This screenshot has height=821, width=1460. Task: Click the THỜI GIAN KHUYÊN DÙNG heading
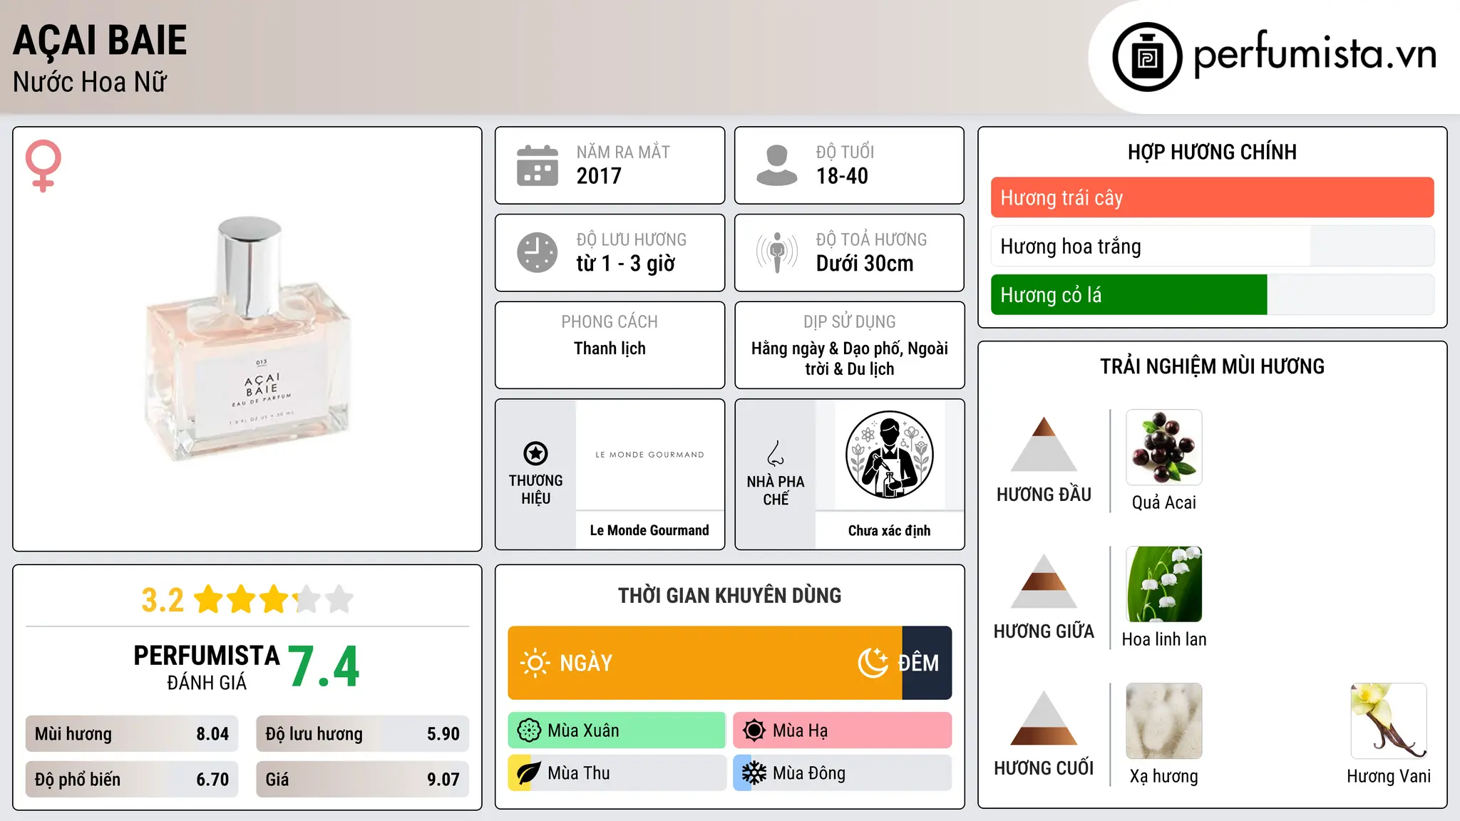coord(730,595)
